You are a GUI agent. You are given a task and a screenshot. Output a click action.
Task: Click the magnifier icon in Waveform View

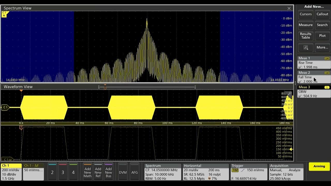point(289,94)
